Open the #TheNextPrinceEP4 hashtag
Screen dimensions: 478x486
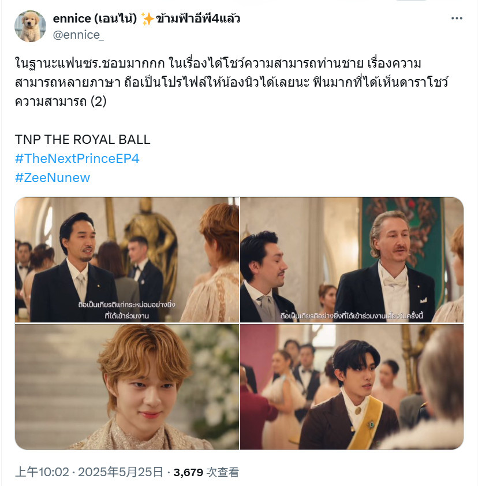[77, 158]
